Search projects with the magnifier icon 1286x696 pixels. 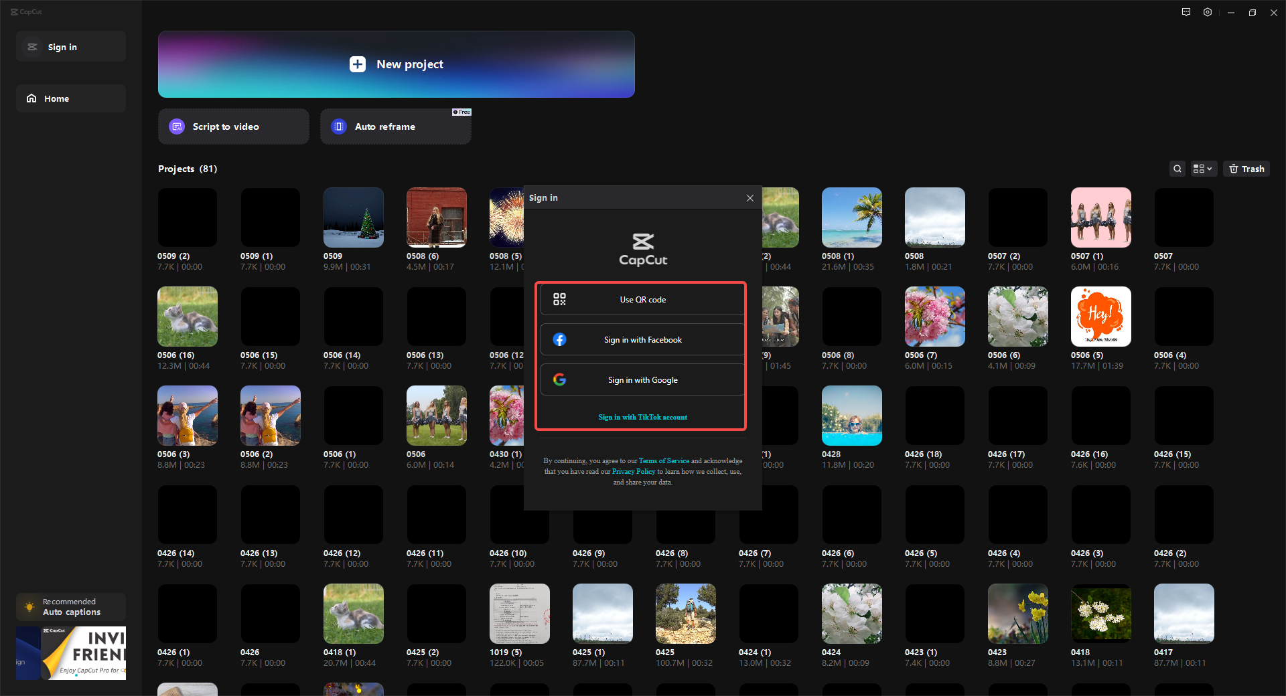pos(1177,169)
